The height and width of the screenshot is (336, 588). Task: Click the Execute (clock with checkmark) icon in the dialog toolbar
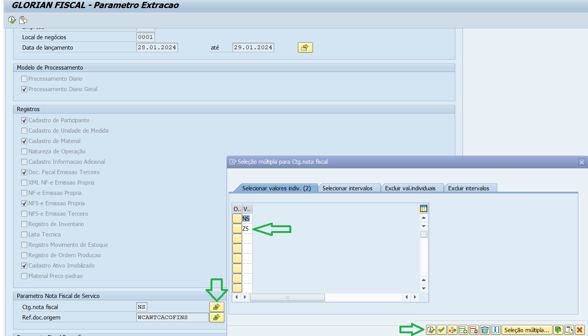pyautogui.click(x=431, y=330)
